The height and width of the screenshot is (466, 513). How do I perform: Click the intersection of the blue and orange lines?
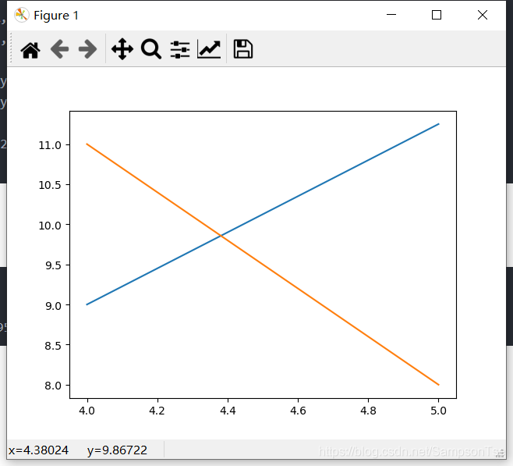tap(221, 236)
